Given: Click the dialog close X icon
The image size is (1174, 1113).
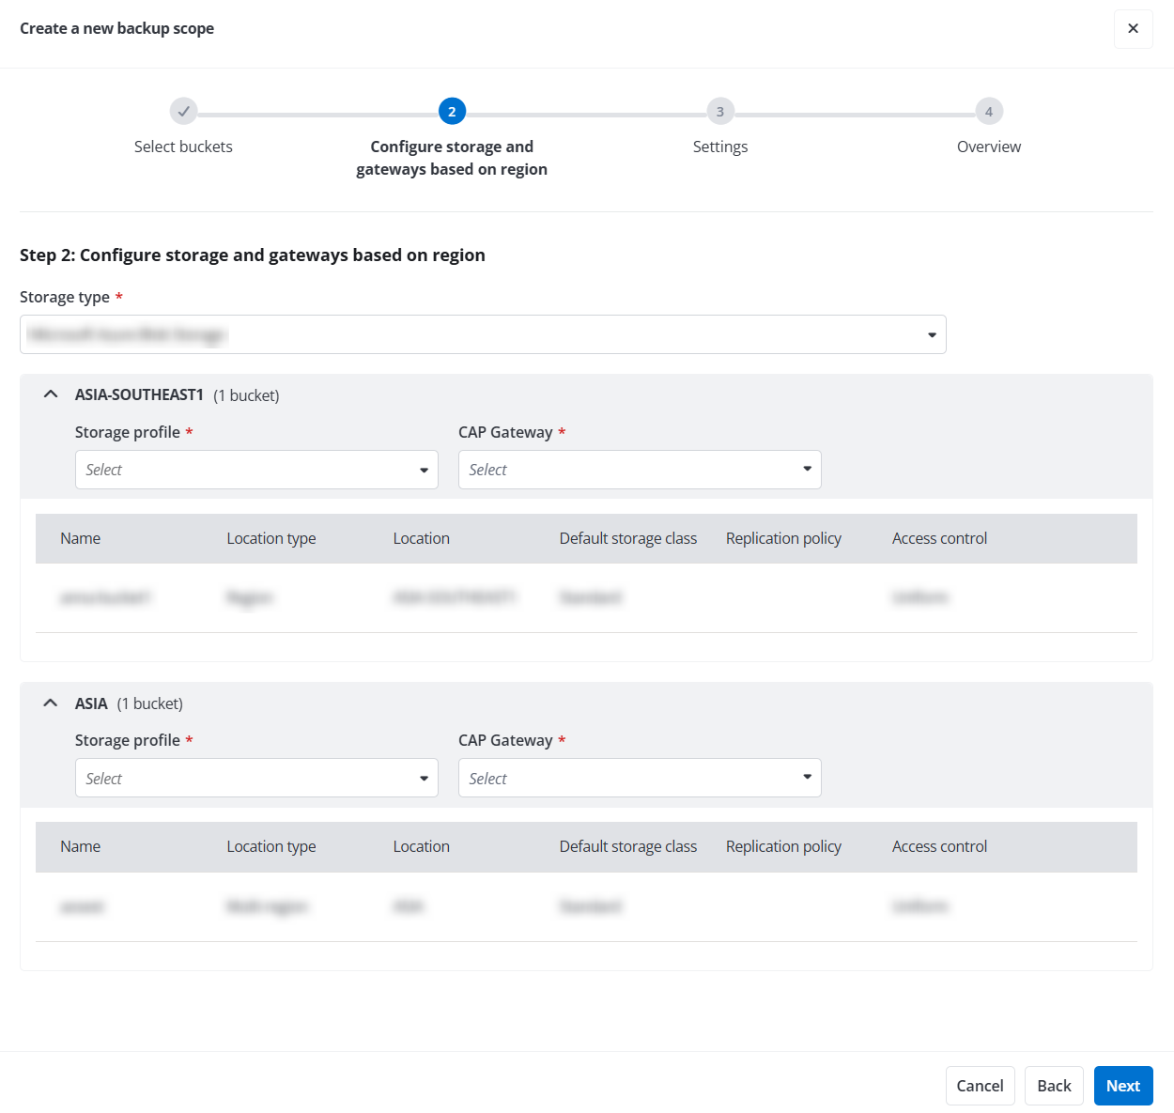Looking at the screenshot, I should (x=1133, y=29).
